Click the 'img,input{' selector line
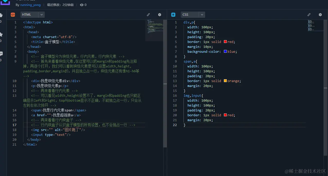Image resolution: width=328 pixels, height=176 pixels. click(x=193, y=95)
